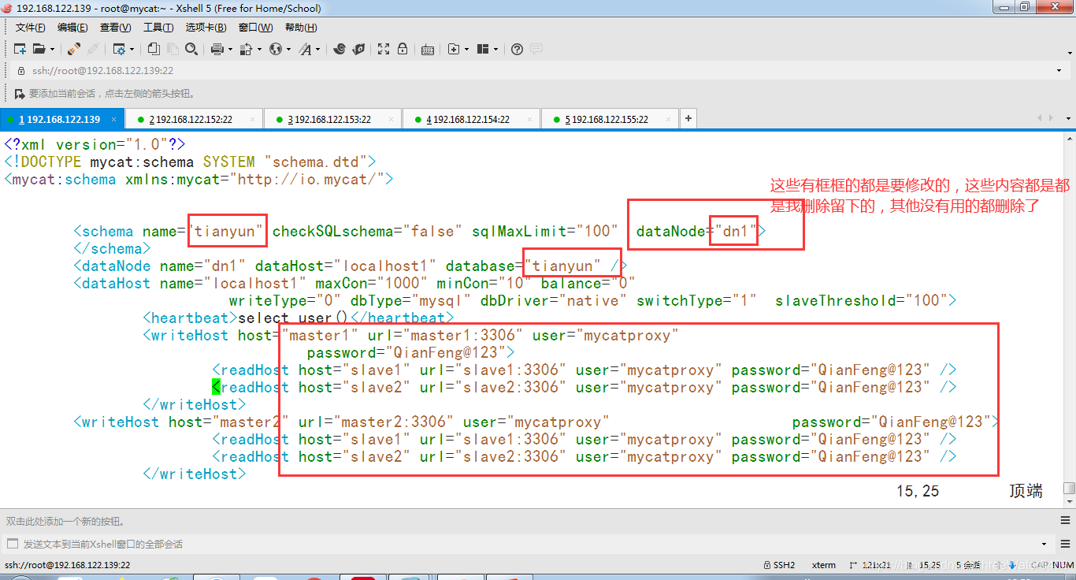The image size is (1076, 580).
Task: Click the file transfer icon
Action: [x=246, y=49]
